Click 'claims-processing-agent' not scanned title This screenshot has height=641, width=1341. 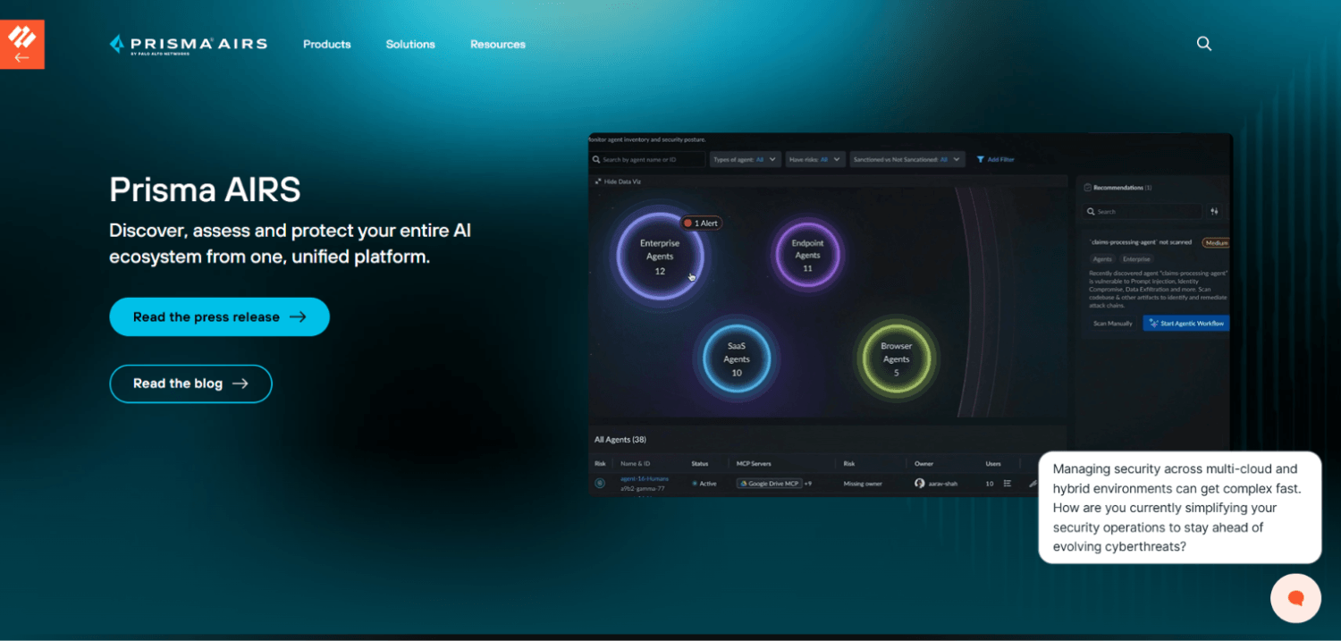point(1141,242)
